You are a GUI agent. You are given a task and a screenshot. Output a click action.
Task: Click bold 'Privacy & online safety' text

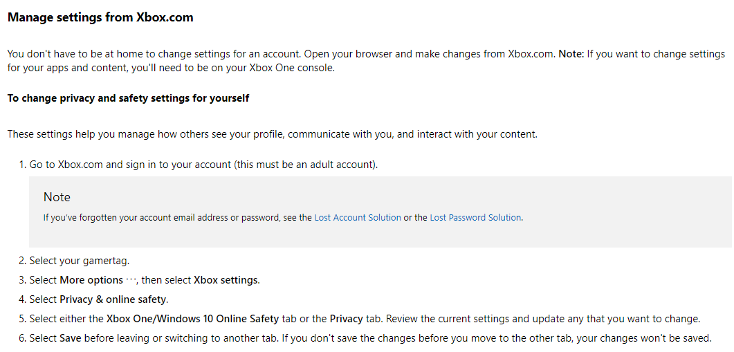[x=113, y=299]
